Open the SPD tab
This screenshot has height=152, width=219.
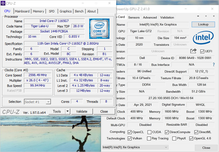pos(52,11)
